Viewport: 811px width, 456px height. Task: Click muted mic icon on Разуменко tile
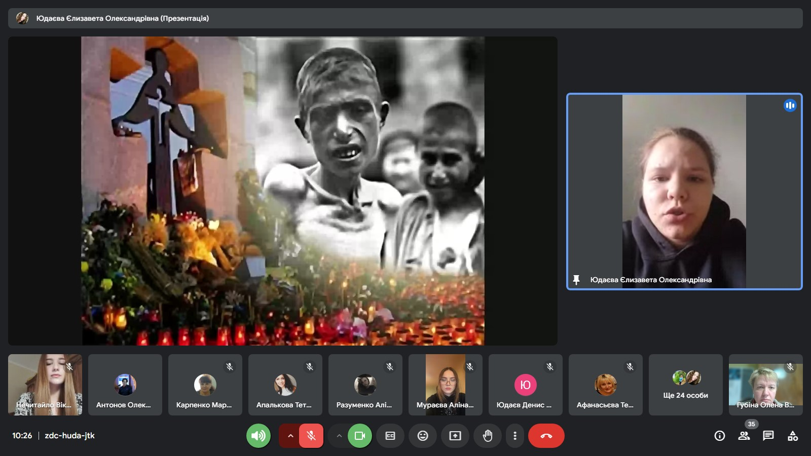tap(390, 366)
